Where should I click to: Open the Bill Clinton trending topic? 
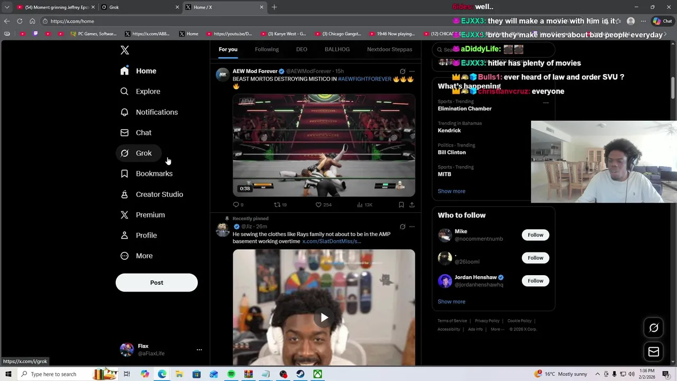pos(452,152)
